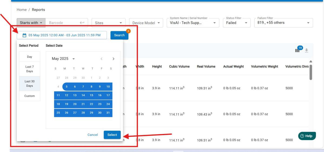Screen dimensions: 324x152
Task: Open the Help widget
Action: pos(307,136)
